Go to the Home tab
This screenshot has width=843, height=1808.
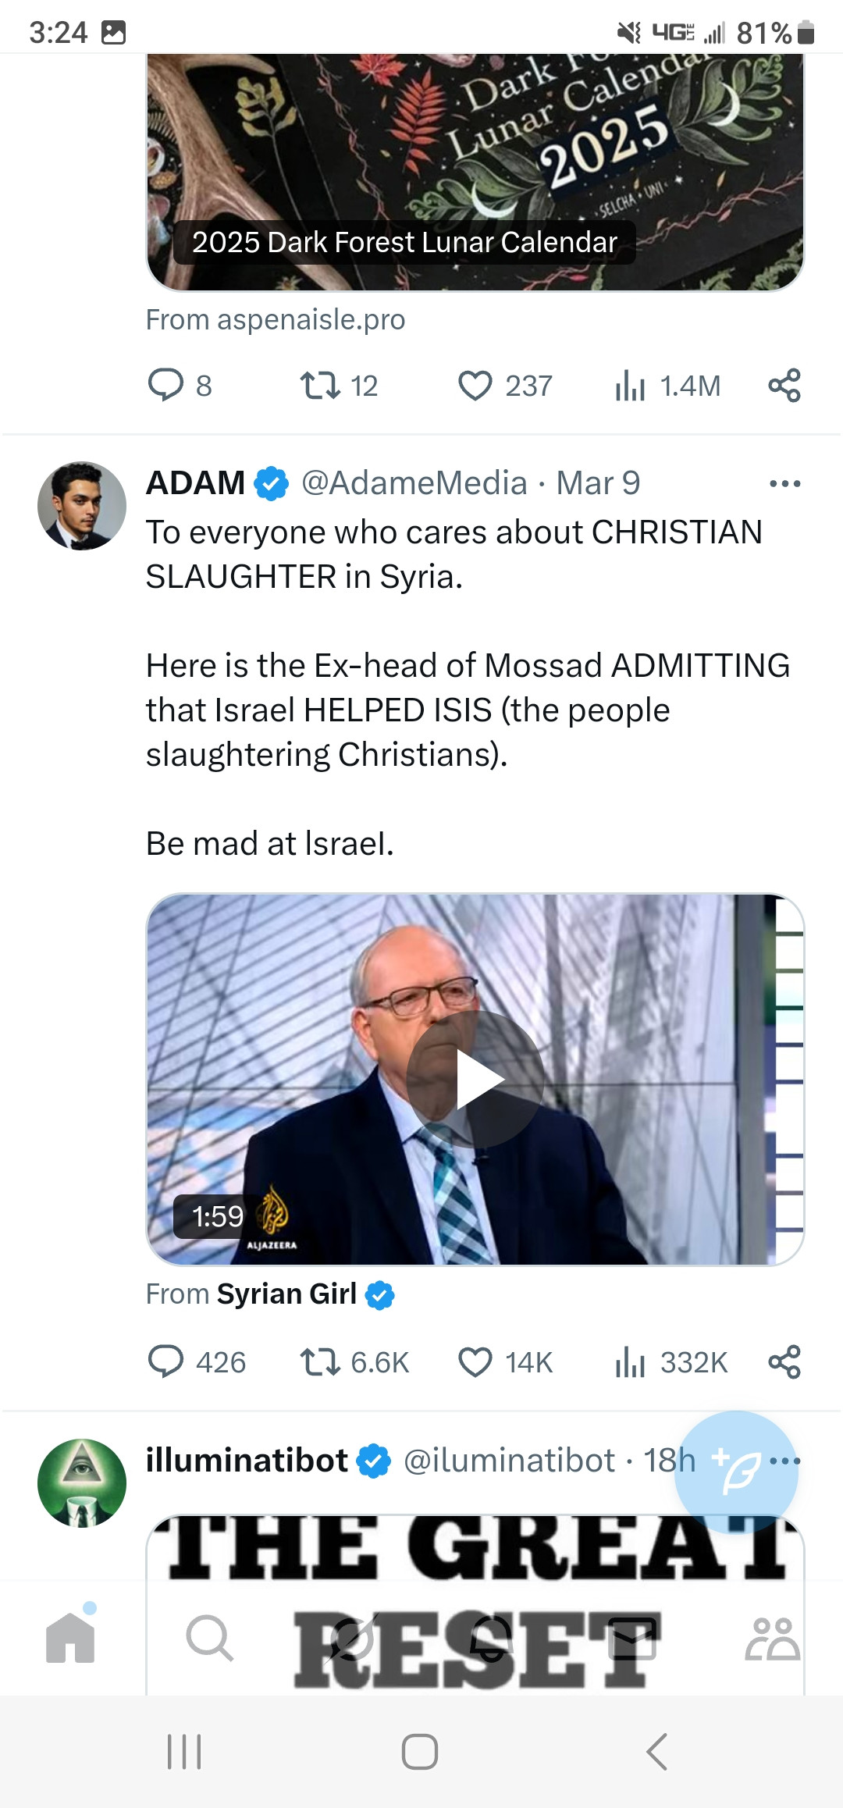(70, 1638)
